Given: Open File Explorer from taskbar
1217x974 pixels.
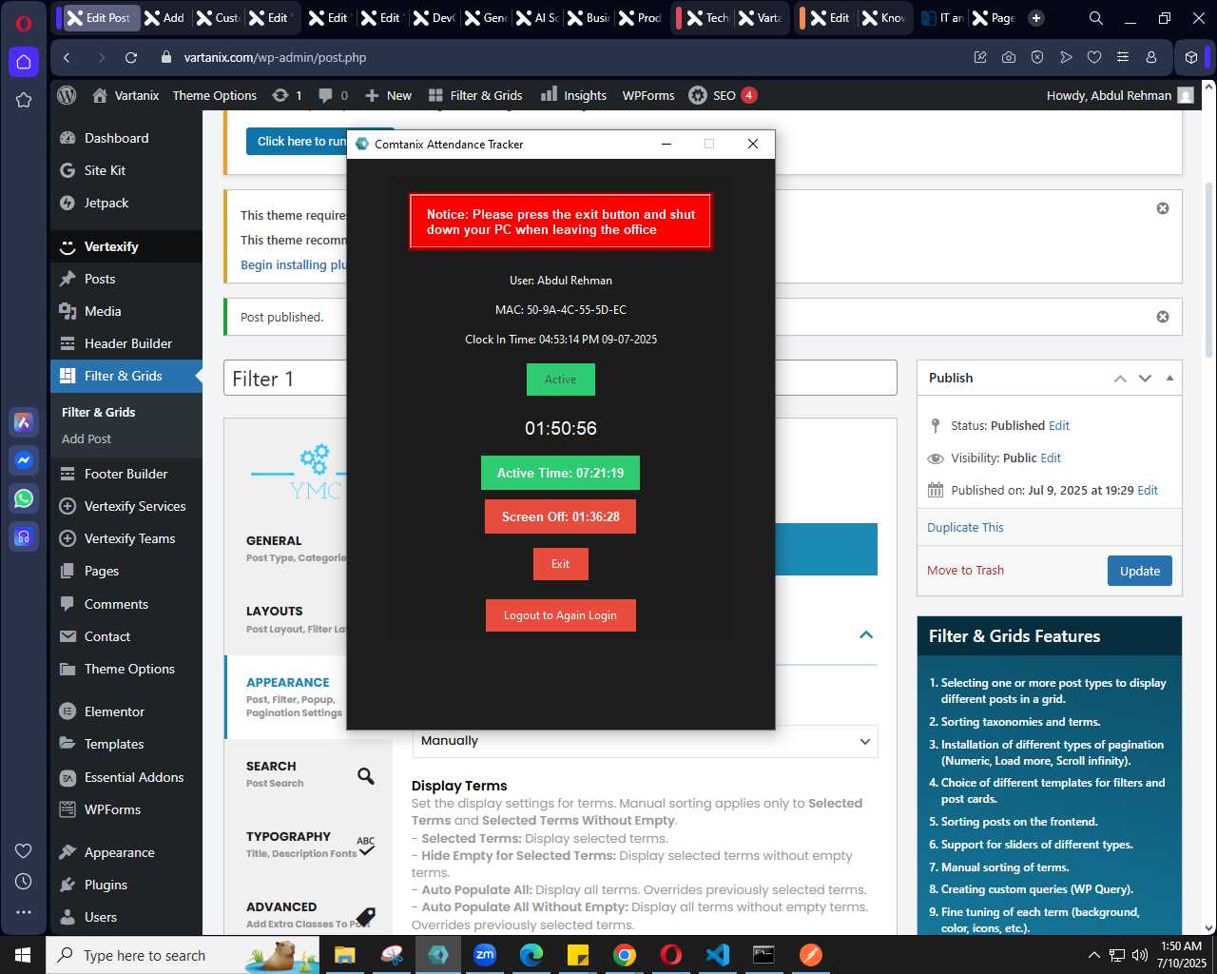Looking at the screenshot, I should tap(345, 955).
